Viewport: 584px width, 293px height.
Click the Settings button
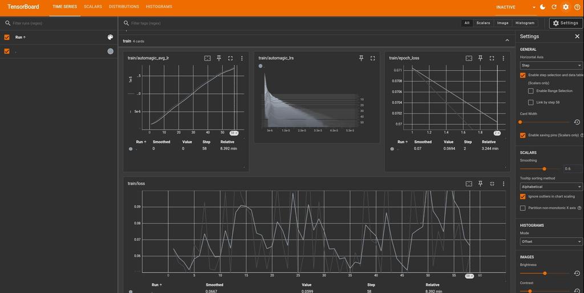[566, 23]
